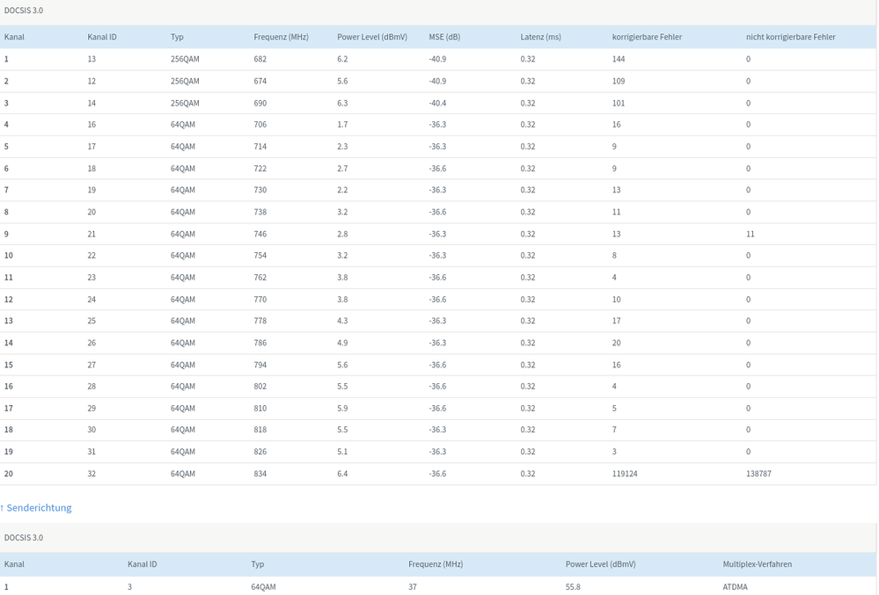Select the frequency value 746
The image size is (879, 595).
tap(260, 234)
